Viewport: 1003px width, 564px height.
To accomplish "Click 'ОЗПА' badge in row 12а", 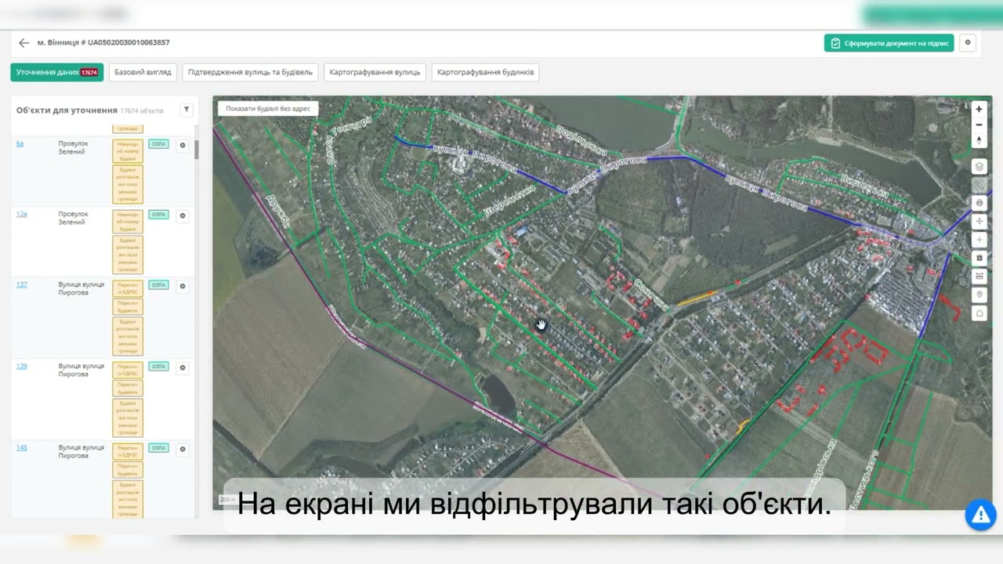I will [x=158, y=214].
